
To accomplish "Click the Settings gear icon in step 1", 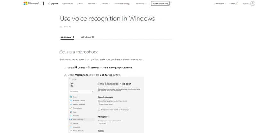I will (x=89, y=67).
